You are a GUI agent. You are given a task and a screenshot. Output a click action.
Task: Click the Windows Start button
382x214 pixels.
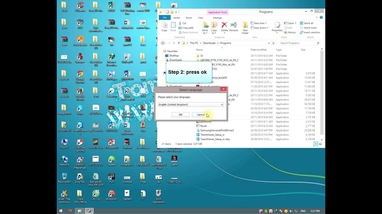[x=61, y=211]
